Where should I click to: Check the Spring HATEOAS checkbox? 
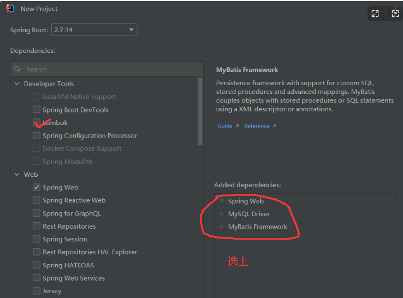(x=37, y=265)
